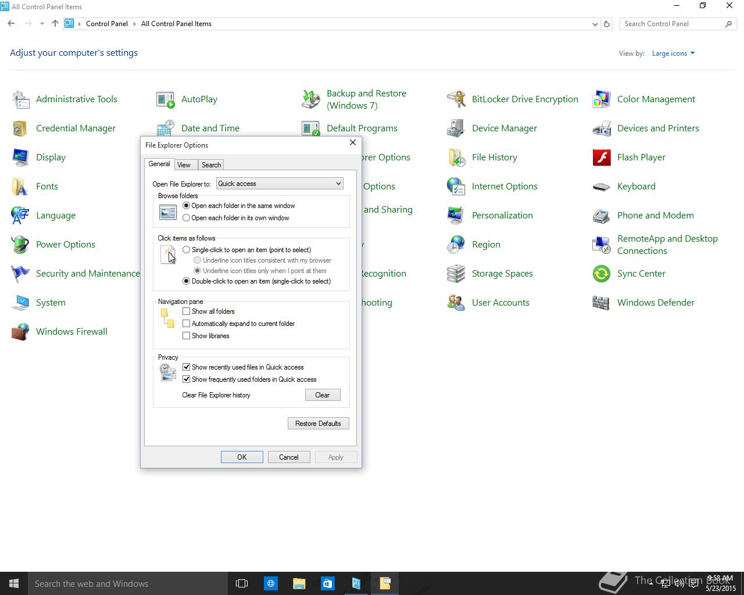Switch to the View tab
The height and width of the screenshot is (595, 744).
click(184, 165)
